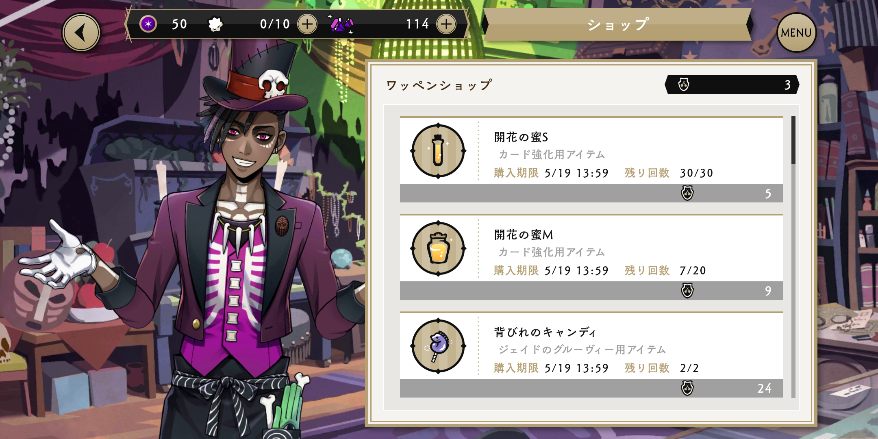Add gems with the plus button
Image resolution: width=878 pixels, height=439 pixels.
(x=446, y=24)
